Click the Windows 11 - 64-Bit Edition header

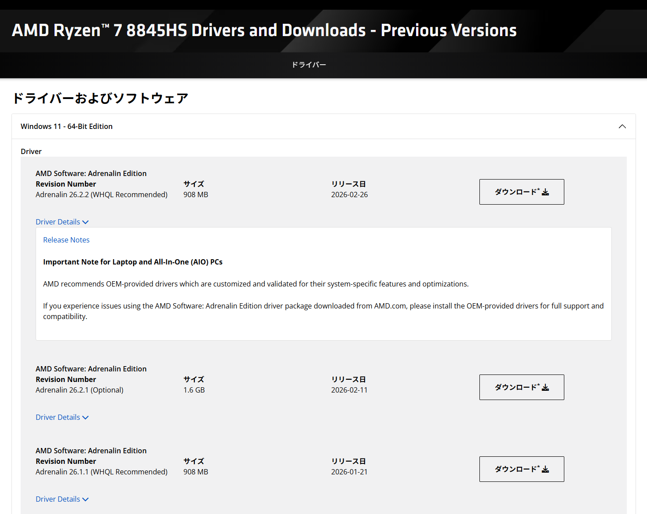[66, 127]
